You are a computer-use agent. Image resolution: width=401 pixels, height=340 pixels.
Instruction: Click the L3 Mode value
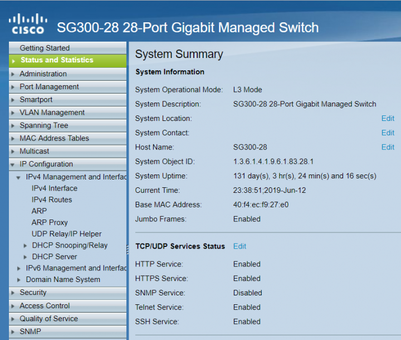[x=247, y=90]
